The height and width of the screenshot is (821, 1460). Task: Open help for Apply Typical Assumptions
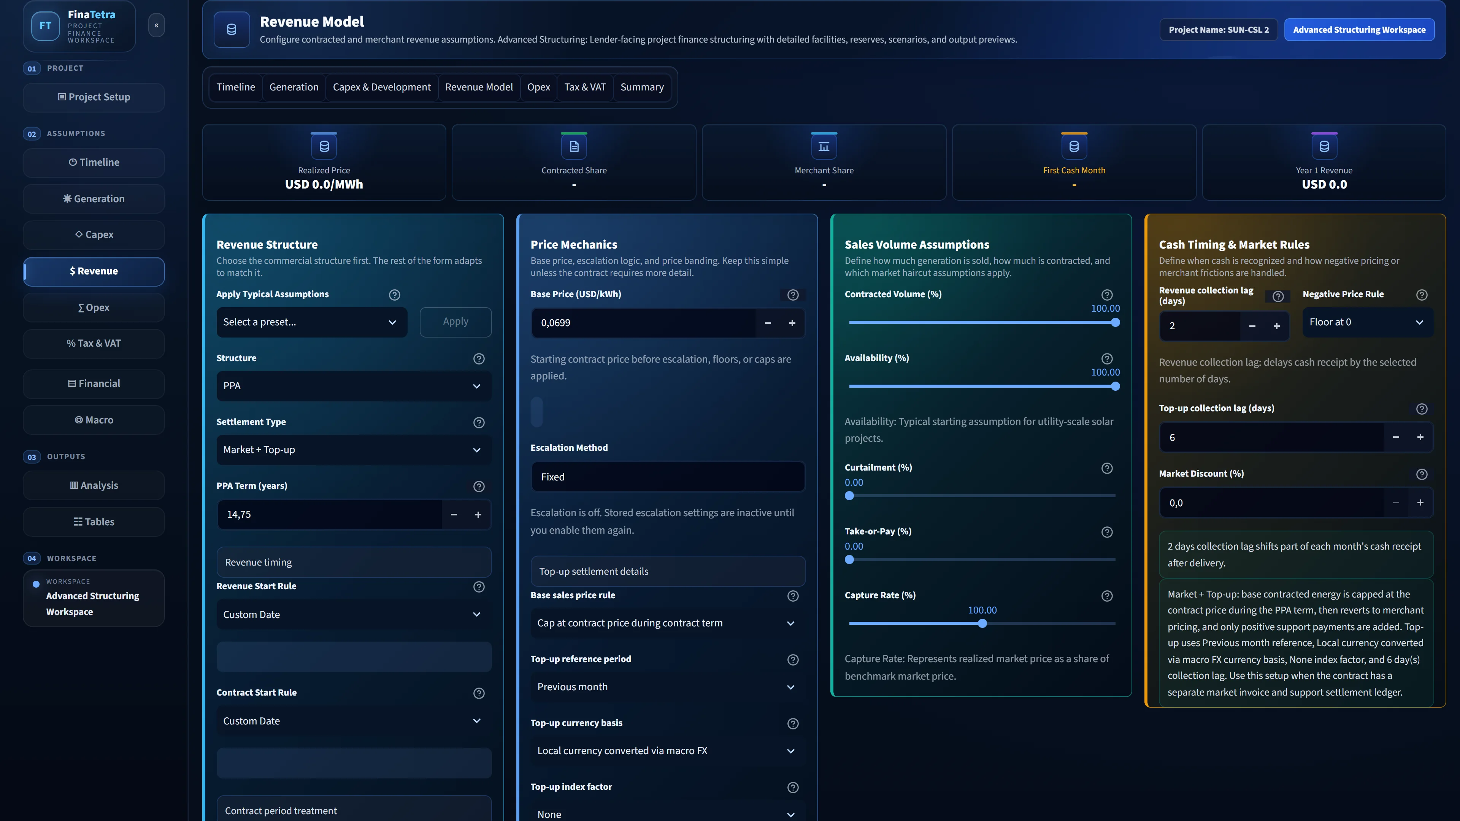pyautogui.click(x=395, y=295)
